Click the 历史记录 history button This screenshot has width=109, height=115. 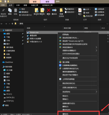coord(88,16)
